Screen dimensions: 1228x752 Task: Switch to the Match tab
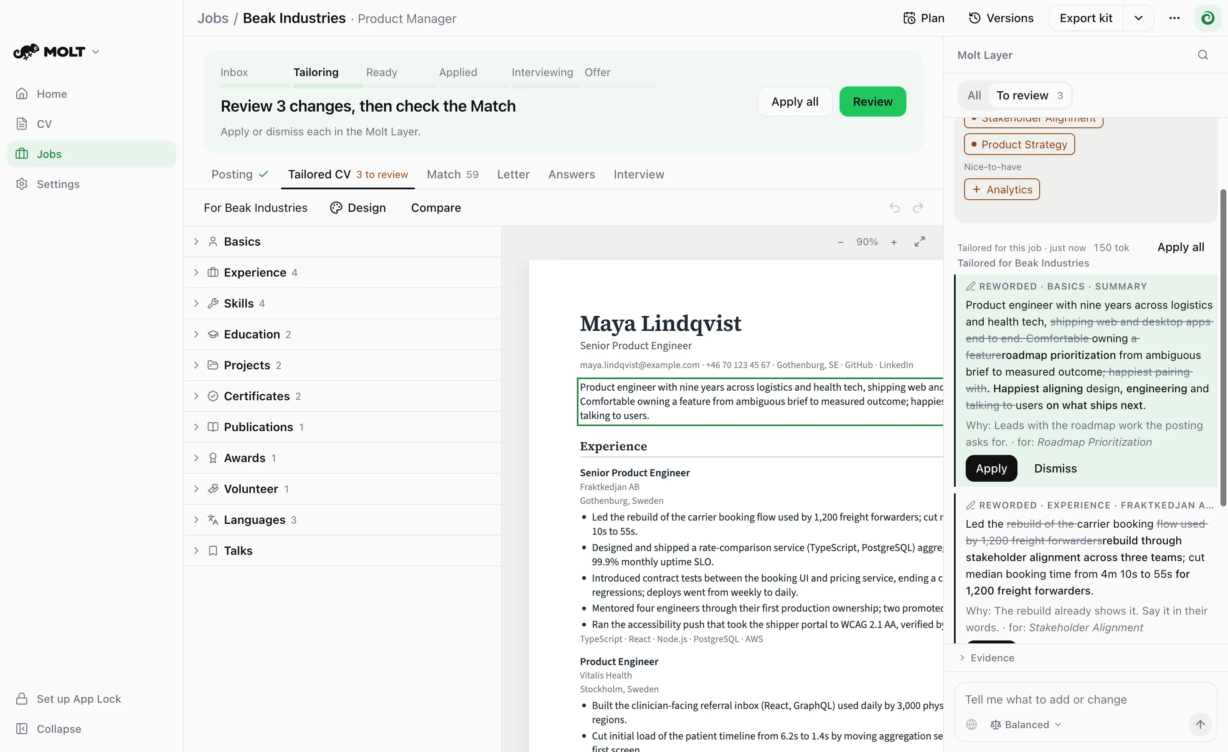[x=452, y=174]
